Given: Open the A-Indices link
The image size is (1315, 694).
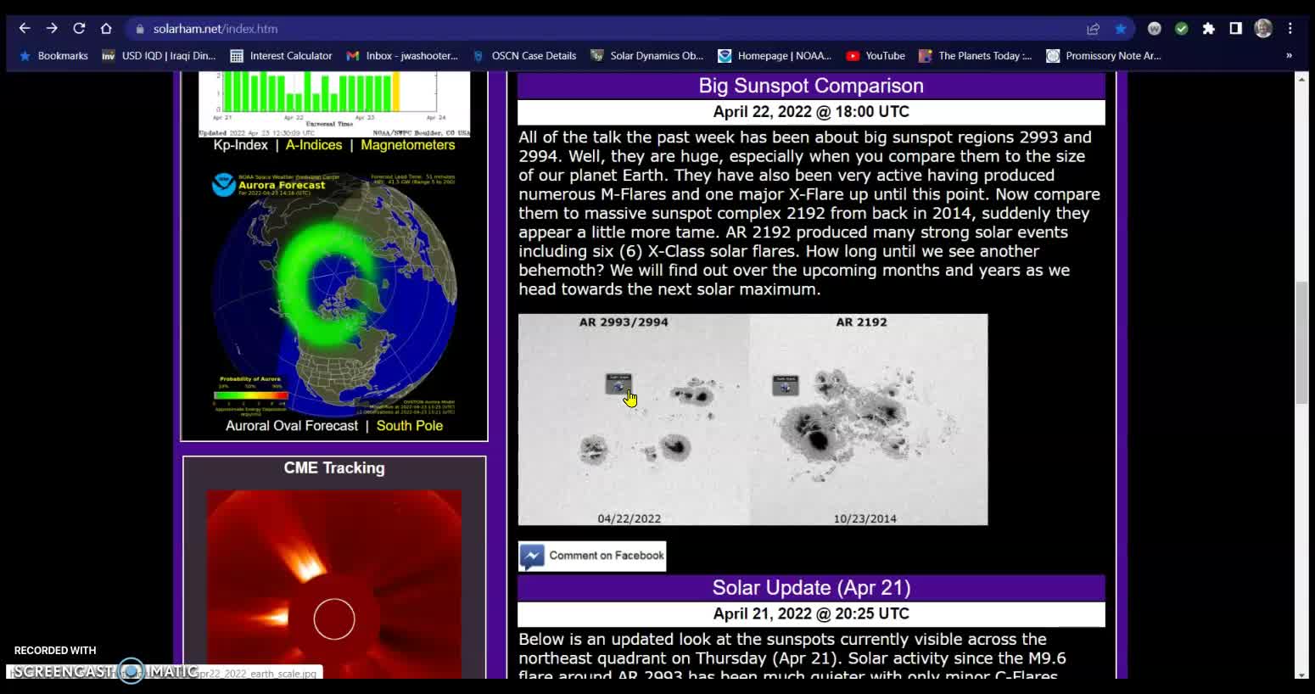Looking at the screenshot, I should click(314, 145).
